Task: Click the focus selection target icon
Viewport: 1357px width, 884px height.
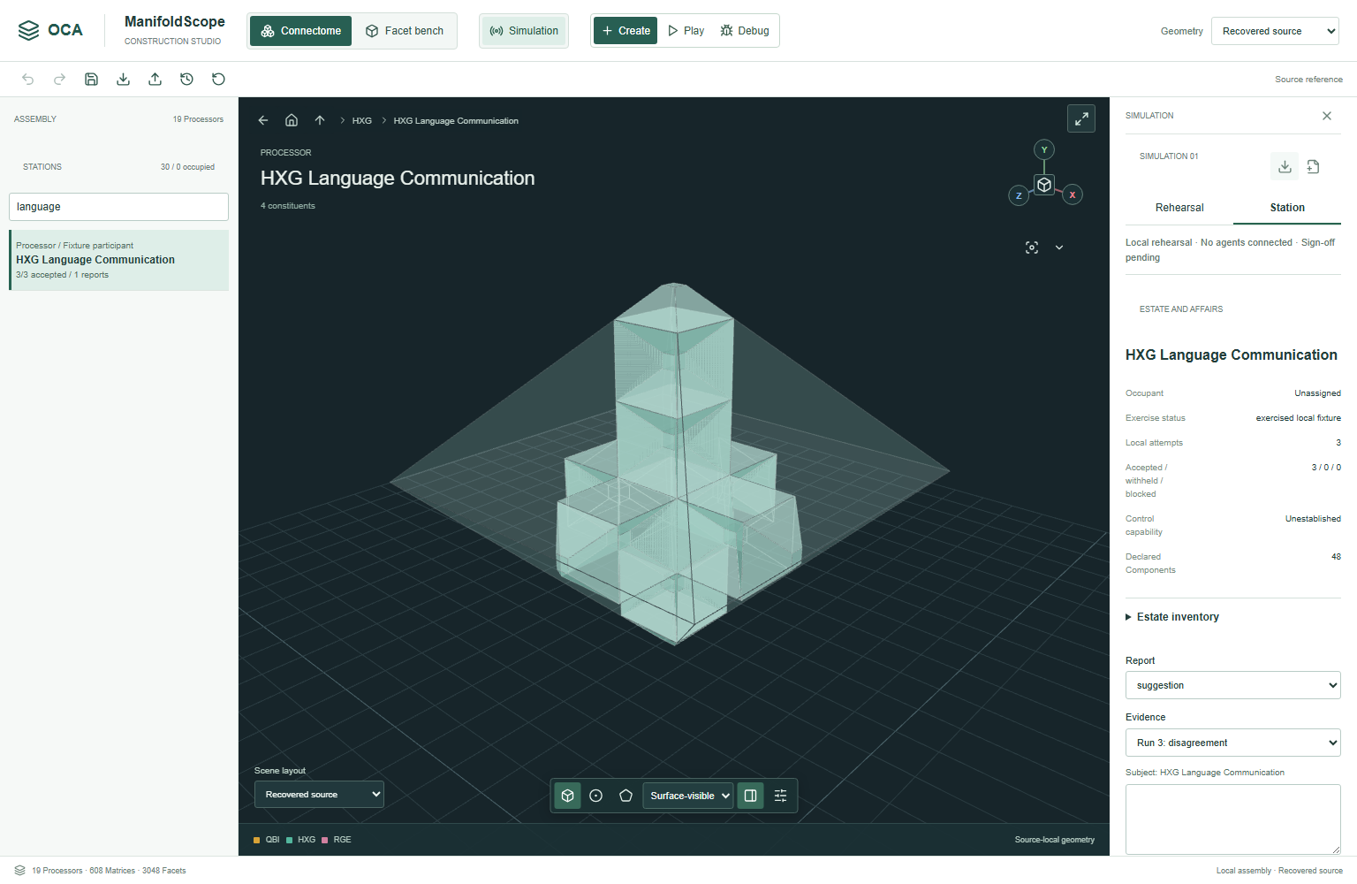Action: [x=1032, y=248]
